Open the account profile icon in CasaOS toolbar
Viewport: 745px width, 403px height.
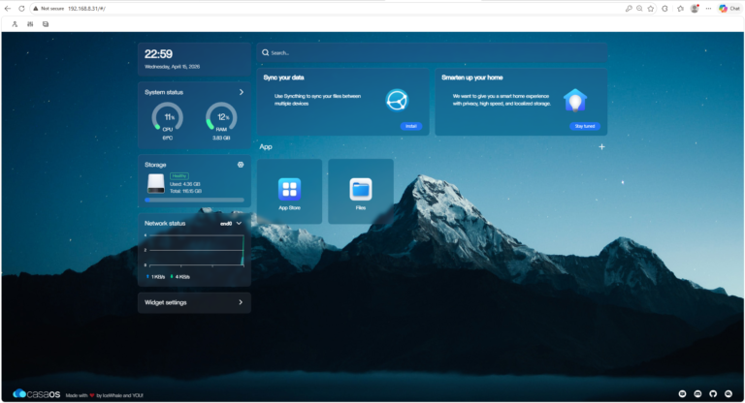click(16, 23)
